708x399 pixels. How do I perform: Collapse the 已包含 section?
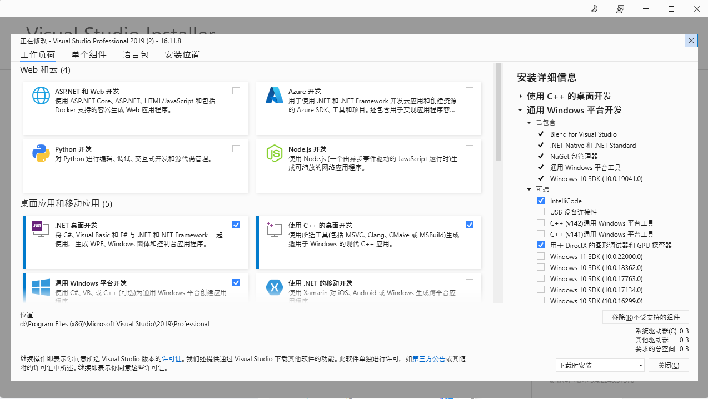[x=529, y=123]
